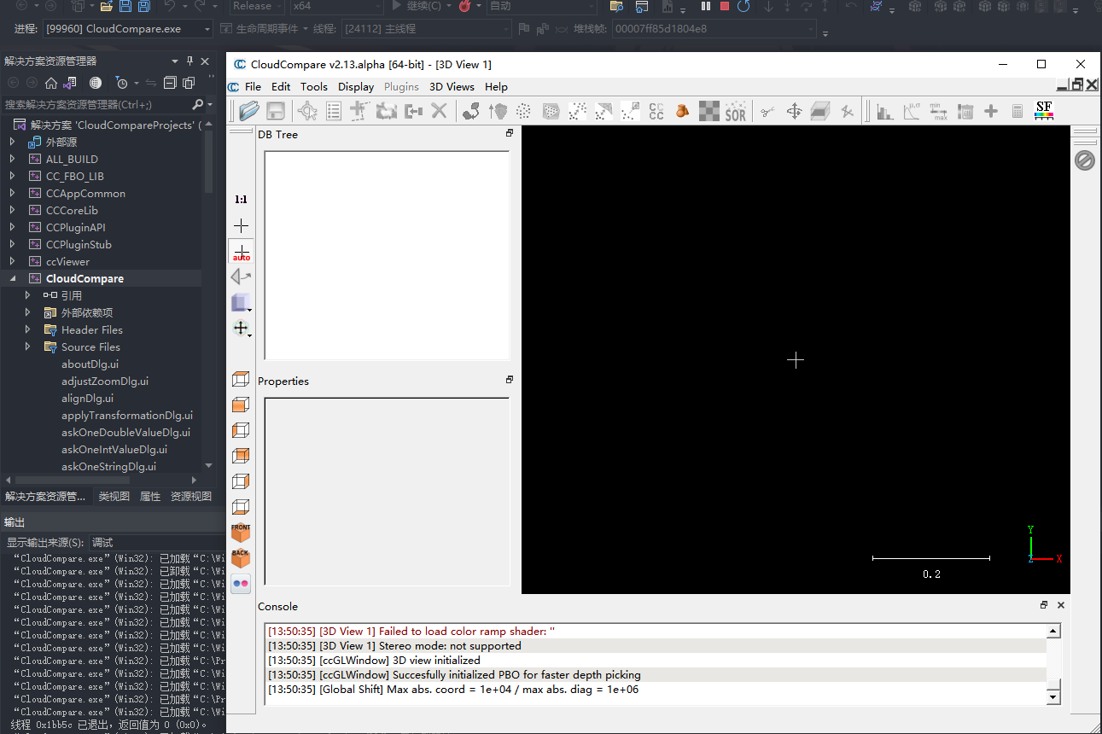Click the stereo glasses red-blue icon
1102x734 pixels.
pos(241,584)
